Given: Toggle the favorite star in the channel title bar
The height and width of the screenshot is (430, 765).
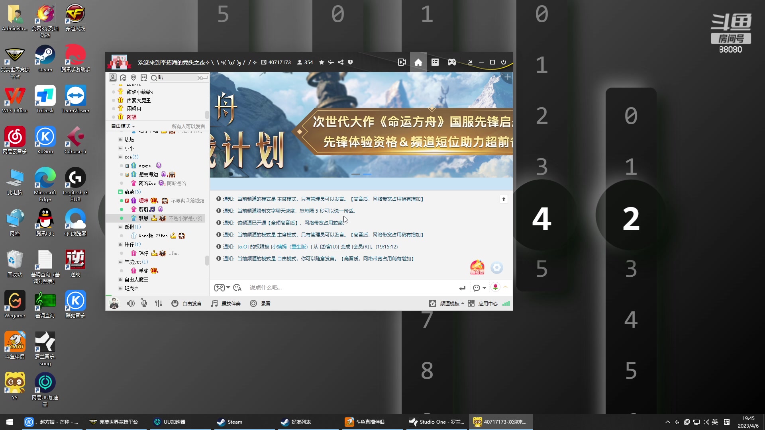Looking at the screenshot, I should [322, 62].
